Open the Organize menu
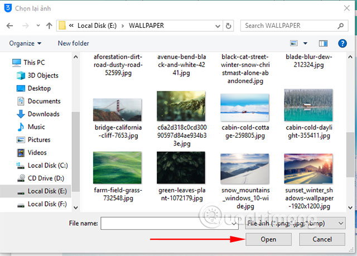Screen dimensions: 357x256 pos(25,44)
